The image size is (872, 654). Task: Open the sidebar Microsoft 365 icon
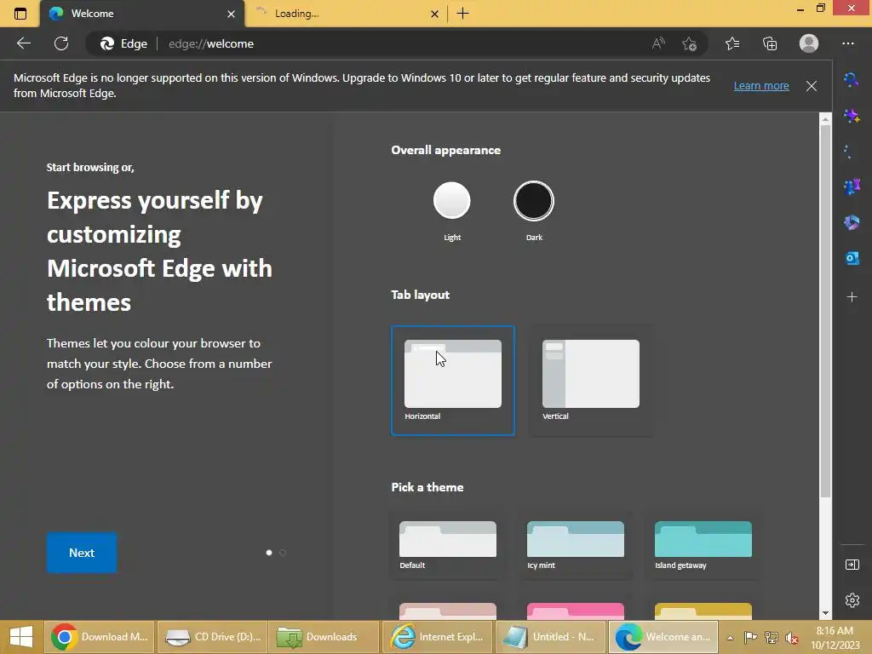(x=852, y=223)
